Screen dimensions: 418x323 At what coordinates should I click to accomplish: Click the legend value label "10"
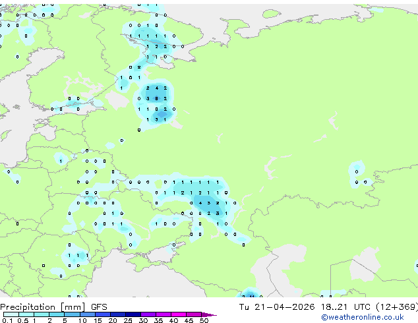(x=82, y=320)
